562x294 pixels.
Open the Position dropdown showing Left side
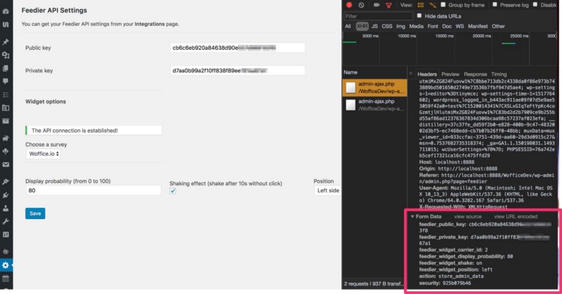tap(327, 191)
